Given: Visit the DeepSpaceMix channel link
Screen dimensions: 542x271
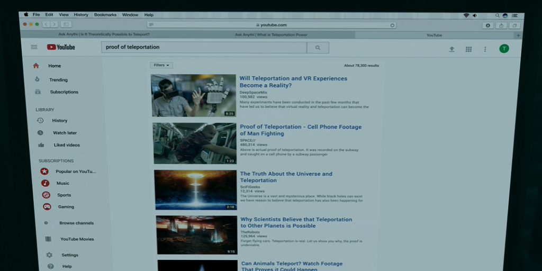Looking at the screenshot, I should tap(254, 93).
